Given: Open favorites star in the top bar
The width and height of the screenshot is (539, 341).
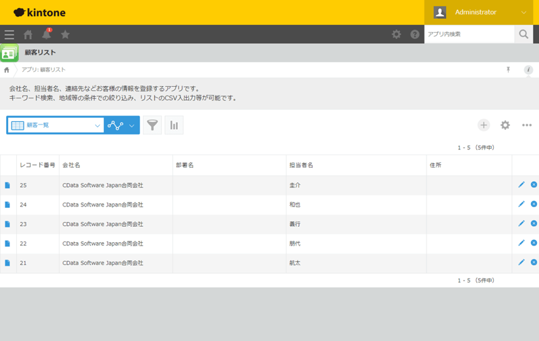Looking at the screenshot, I should click(x=65, y=34).
